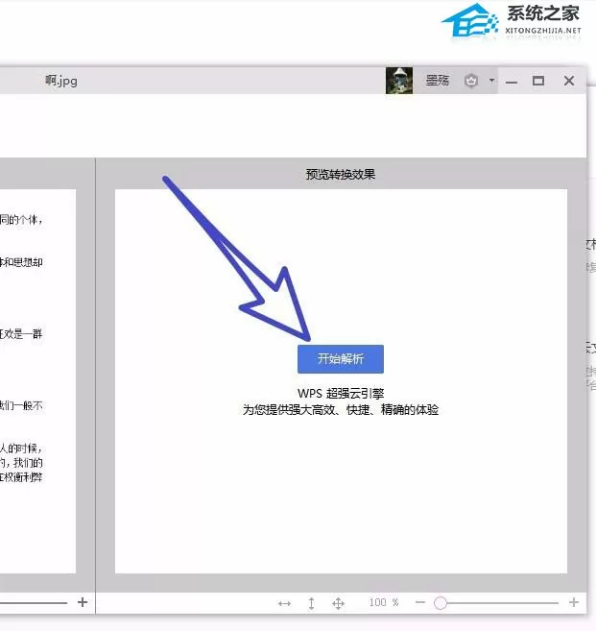Click the source image zoom slider track

[x=34, y=602]
